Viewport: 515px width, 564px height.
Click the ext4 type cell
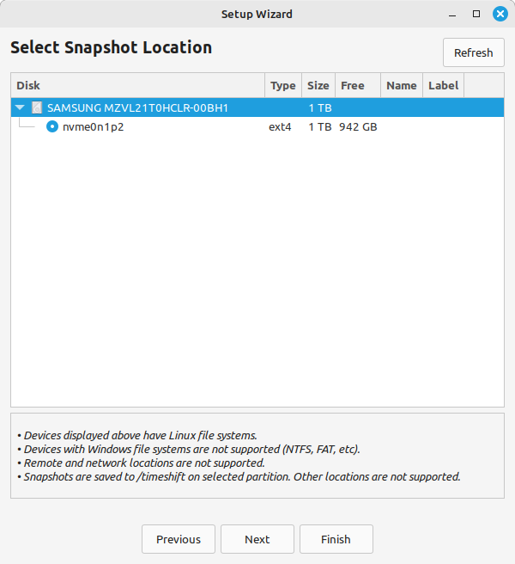(x=280, y=127)
